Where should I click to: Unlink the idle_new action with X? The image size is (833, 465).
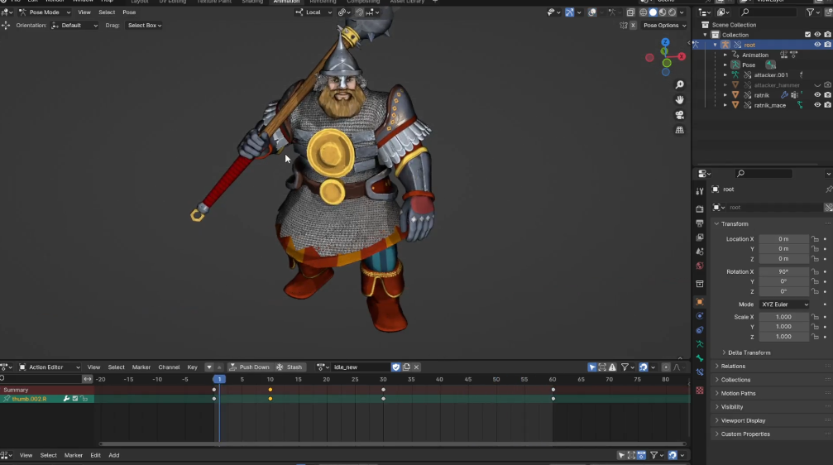pyautogui.click(x=416, y=367)
